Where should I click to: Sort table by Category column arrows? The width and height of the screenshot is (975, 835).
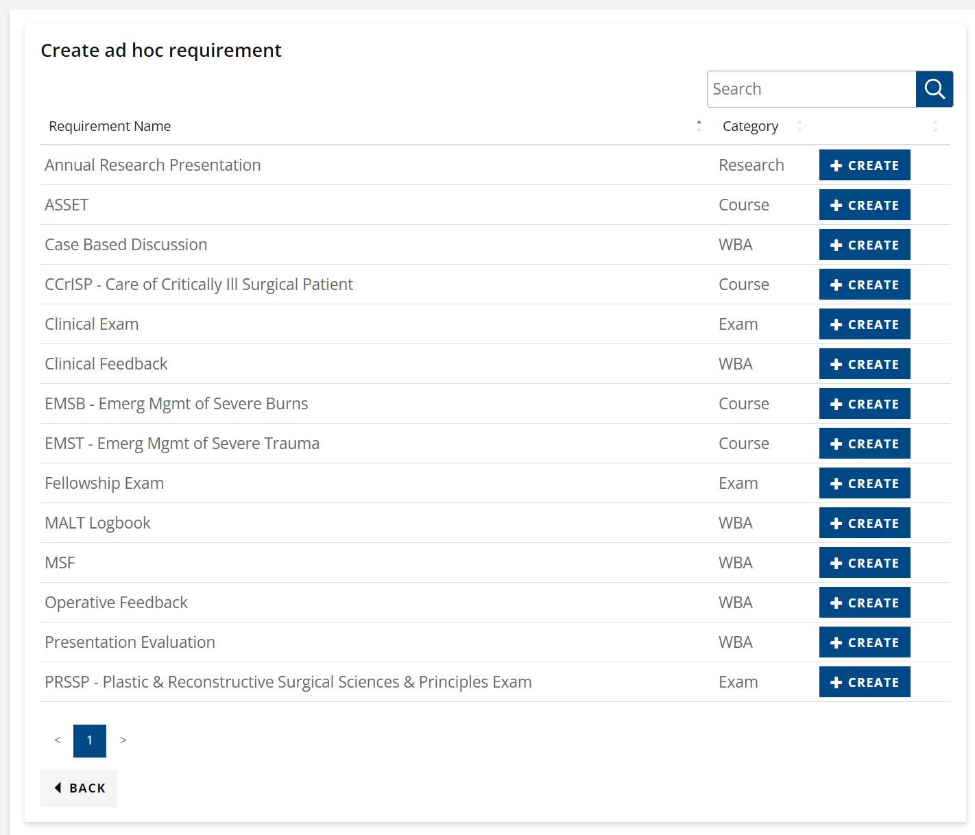point(799,126)
